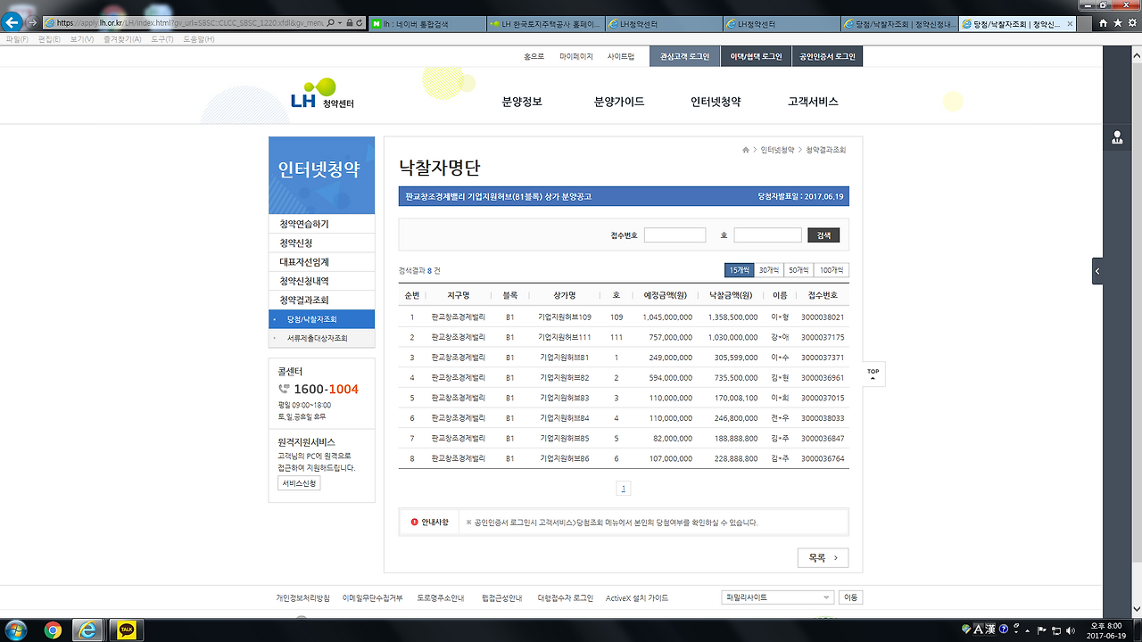The image size is (1142, 642).
Task: Click the favorites star icon in browser toolbar
Action: pos(1117,21)
